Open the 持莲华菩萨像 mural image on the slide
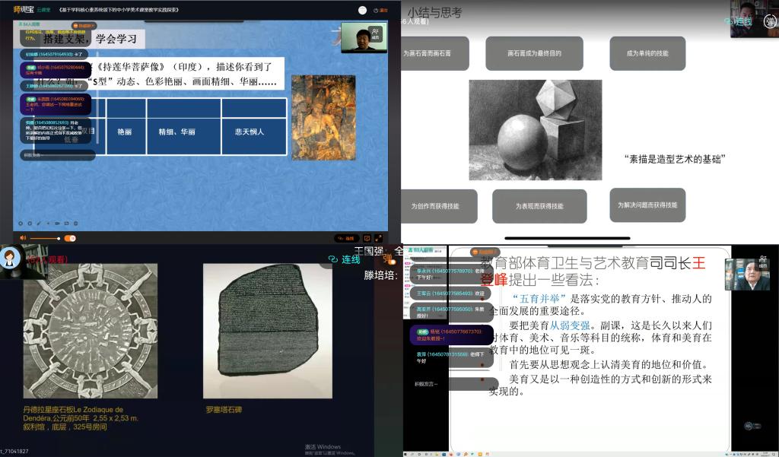779x457 pixels. (323, 118)
